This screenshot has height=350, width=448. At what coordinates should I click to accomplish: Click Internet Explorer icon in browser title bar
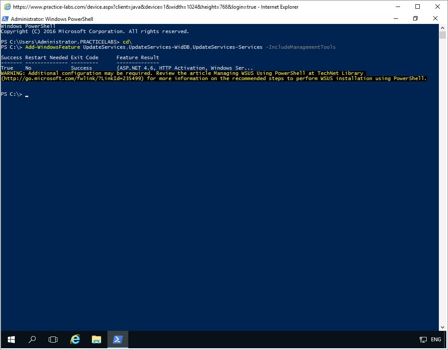(x=7, y=7)
